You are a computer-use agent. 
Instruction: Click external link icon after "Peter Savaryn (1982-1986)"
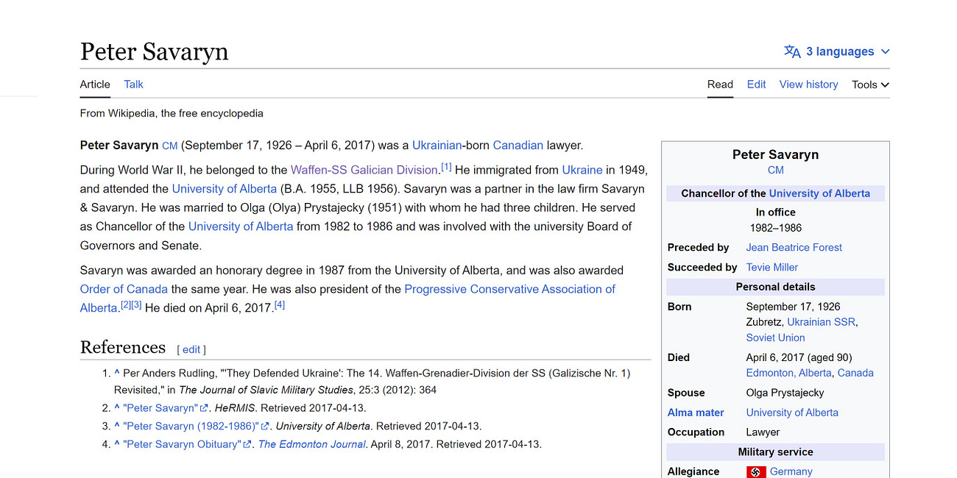(x=265, y=427)
